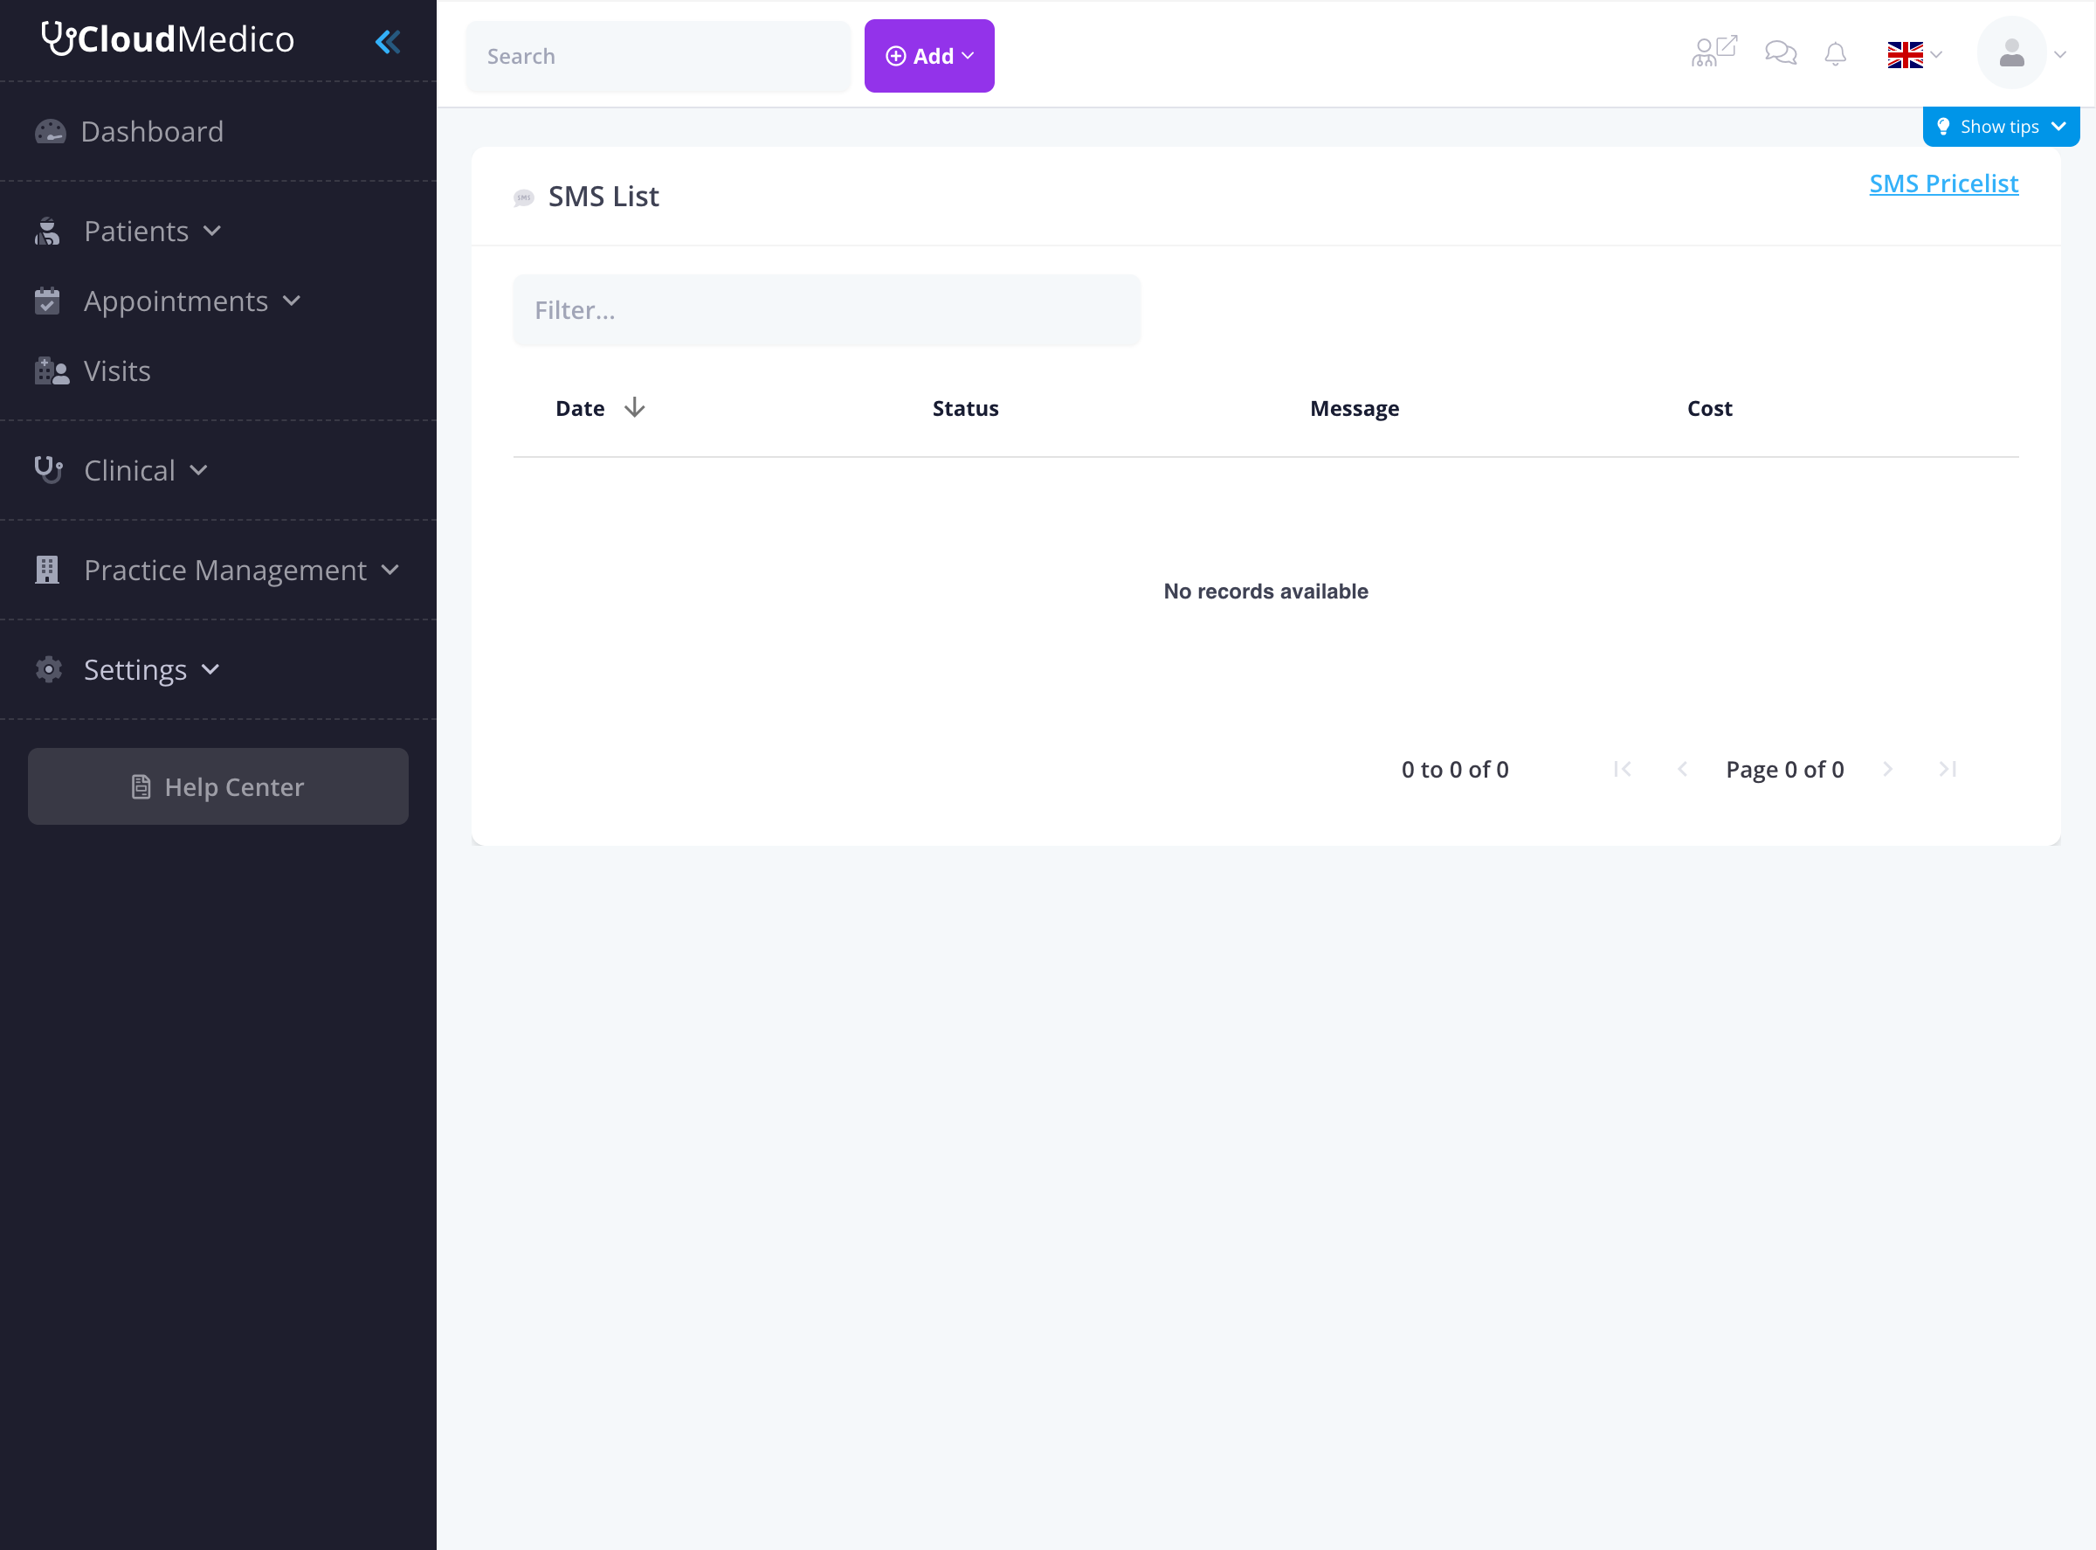Viewport: 2096px width, 1550px height.
Task: Click the Help Center button
Action: point(217,786)
